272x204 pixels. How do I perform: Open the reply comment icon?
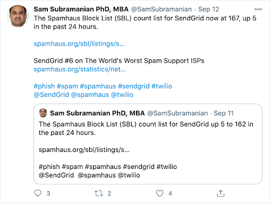[38, 193]
